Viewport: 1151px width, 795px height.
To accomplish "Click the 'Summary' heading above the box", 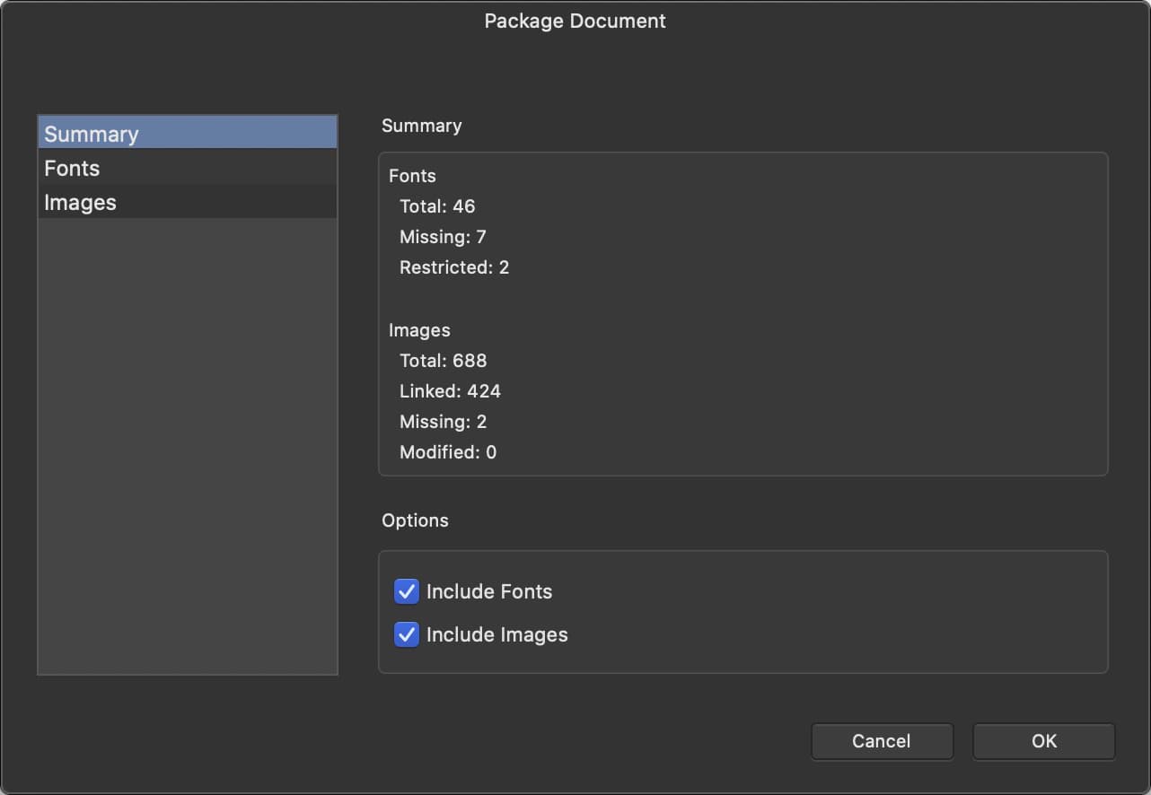I will (422, 126).
